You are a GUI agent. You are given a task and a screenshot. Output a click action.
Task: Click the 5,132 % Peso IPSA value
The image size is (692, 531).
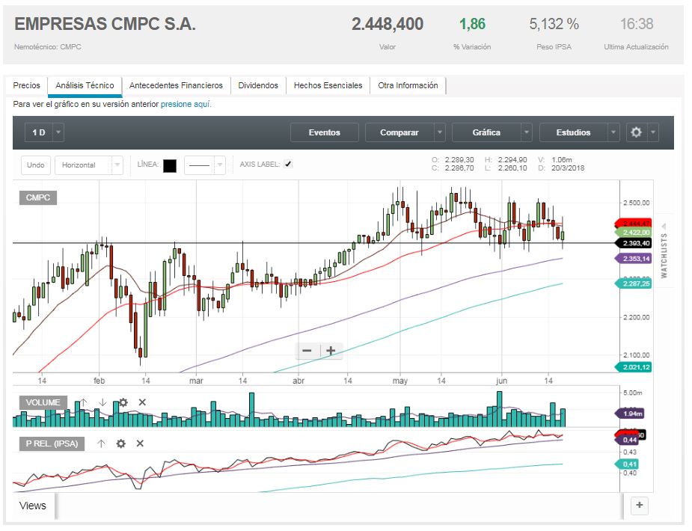554,24
